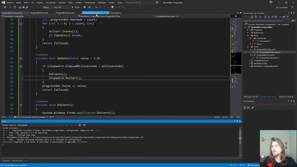Viewport: 297px width, 167px height.
Task: Start debugging with the Iniciar button
Action: point(76,7)
